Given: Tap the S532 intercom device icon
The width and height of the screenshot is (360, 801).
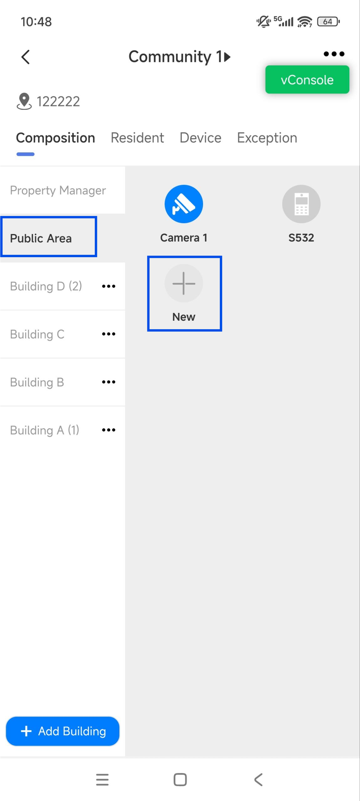Looking at the screenshot, I should tap(301, 204).
